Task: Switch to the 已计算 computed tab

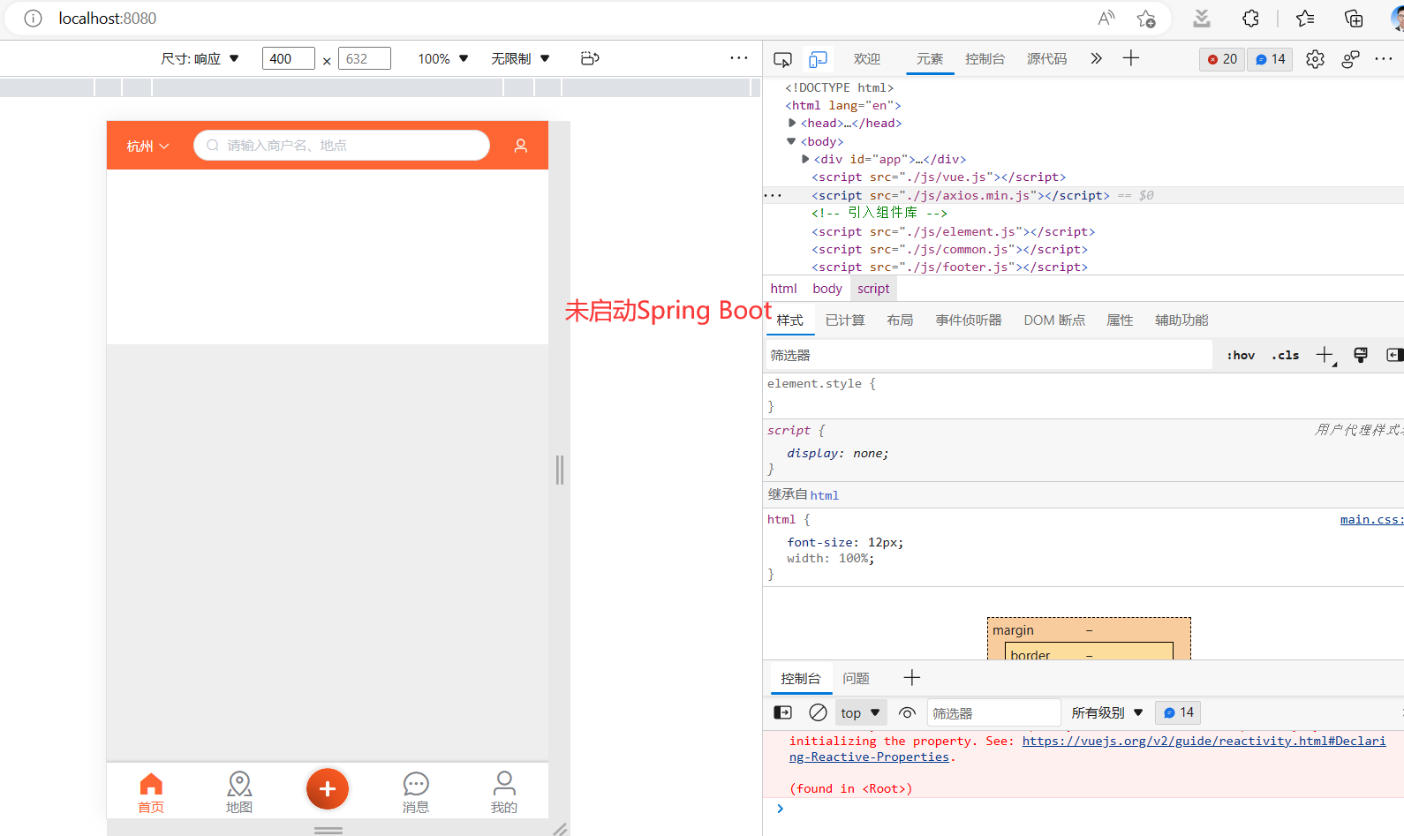Action: tap(845, 320)
